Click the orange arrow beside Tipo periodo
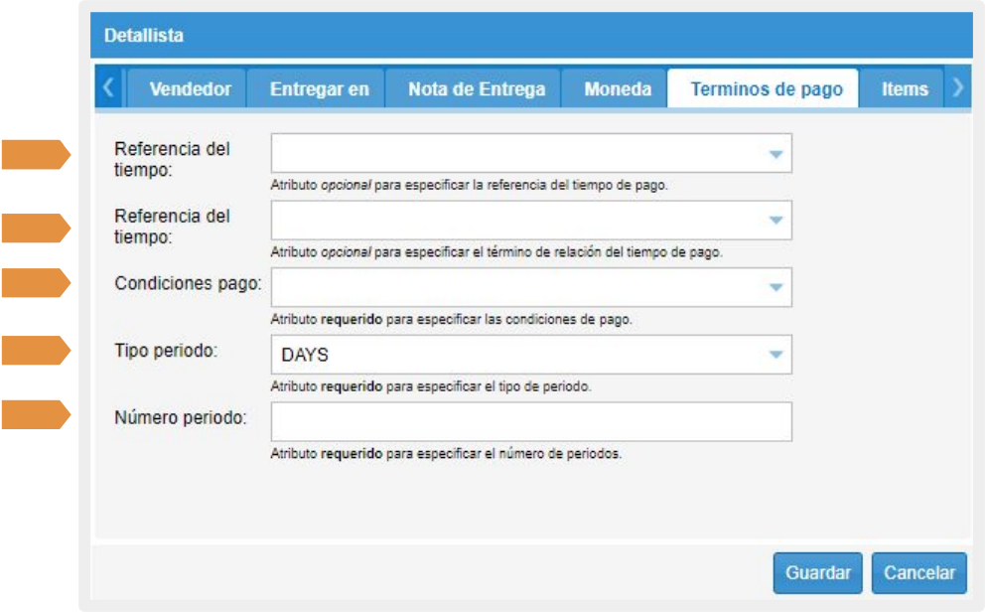This screenshot has height=612, width=987. click(36, 351)
